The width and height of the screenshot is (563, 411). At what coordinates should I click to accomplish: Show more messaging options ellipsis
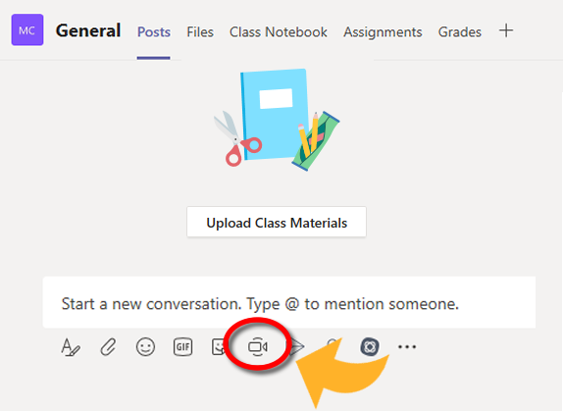(x=407, y=346)
